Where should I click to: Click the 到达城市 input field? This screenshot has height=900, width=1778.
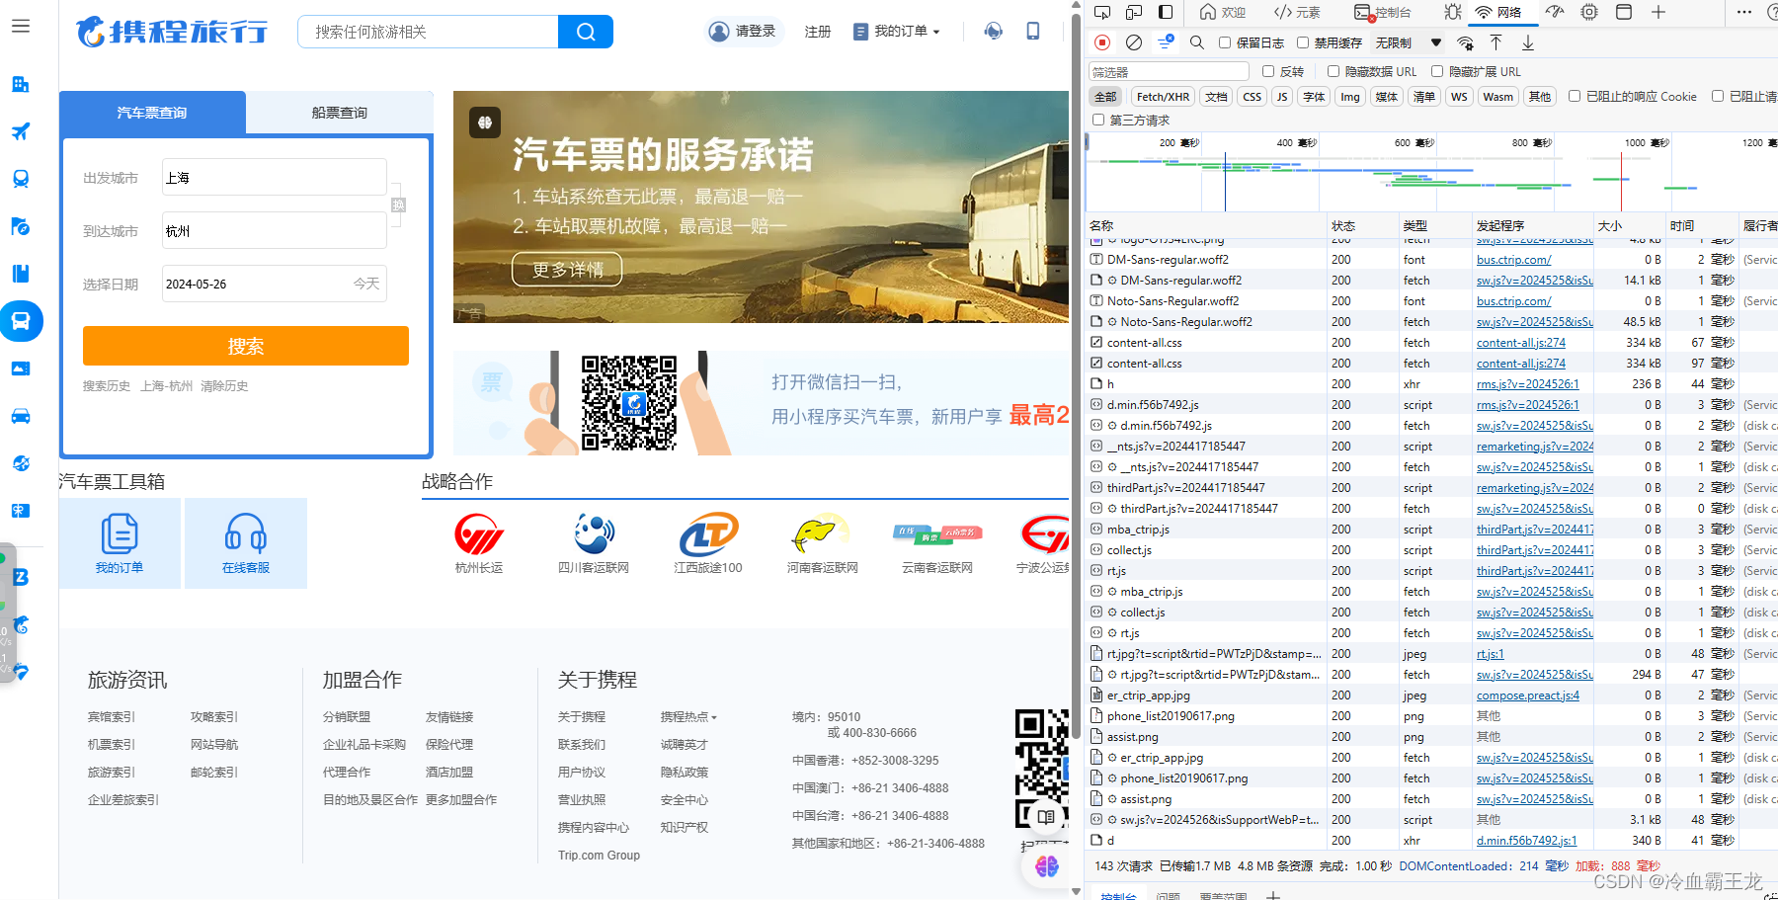pos(275,230)
